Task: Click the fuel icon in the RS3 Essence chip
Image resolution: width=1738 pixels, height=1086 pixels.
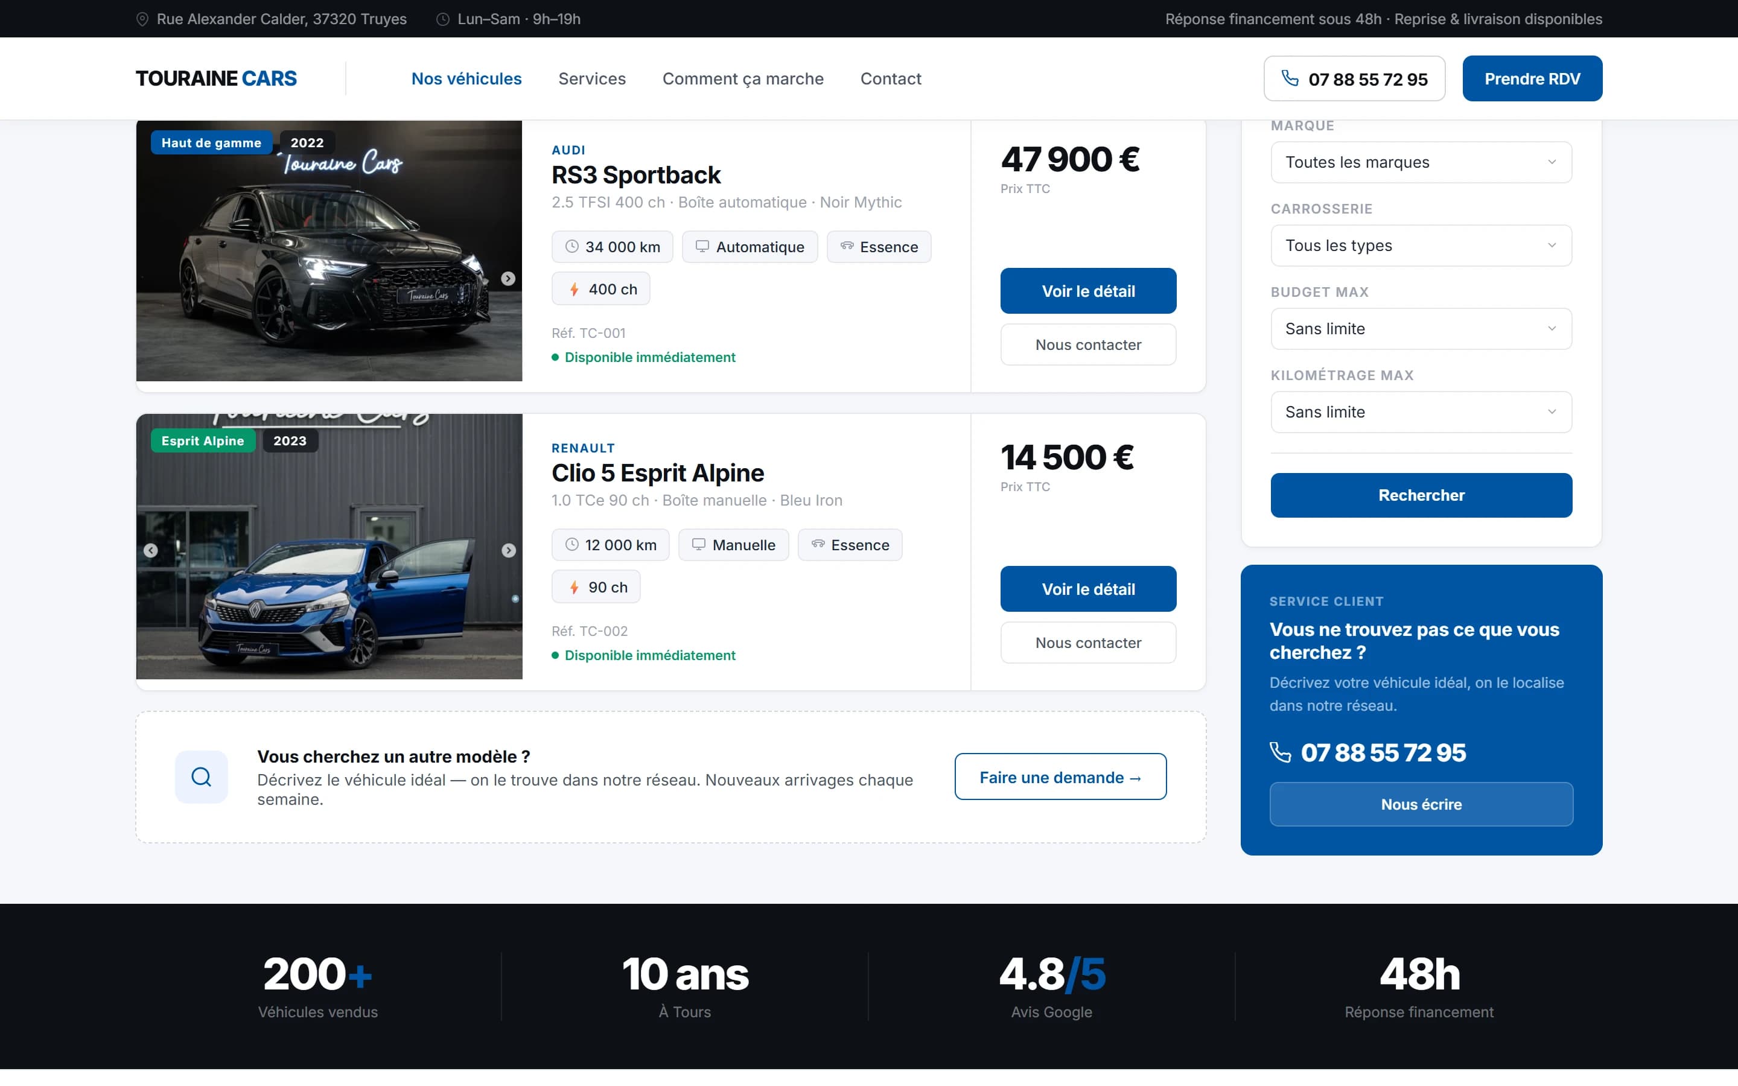Action: click(x=847, y=246)
